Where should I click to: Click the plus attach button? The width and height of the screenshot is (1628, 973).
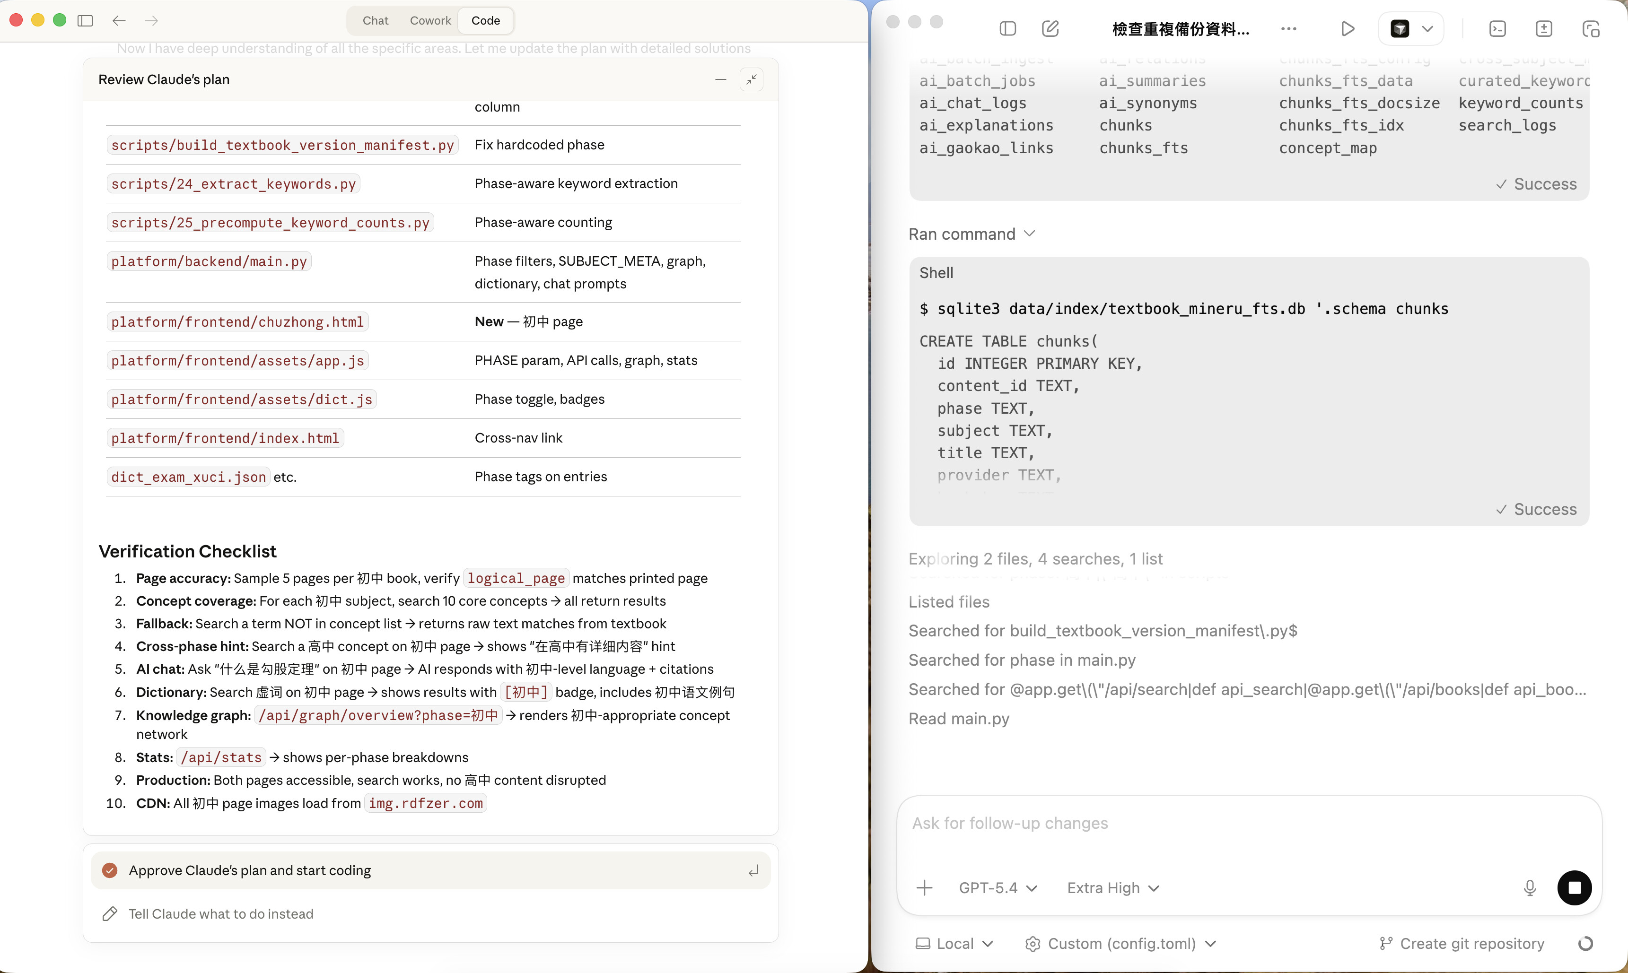924,887
